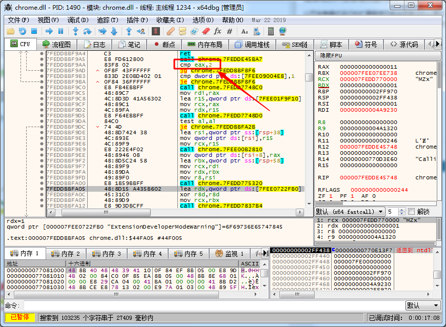Click the intermodular calls icon
Image resolution: width=446 pixels, height=327 pixels.
pos(257,31)
